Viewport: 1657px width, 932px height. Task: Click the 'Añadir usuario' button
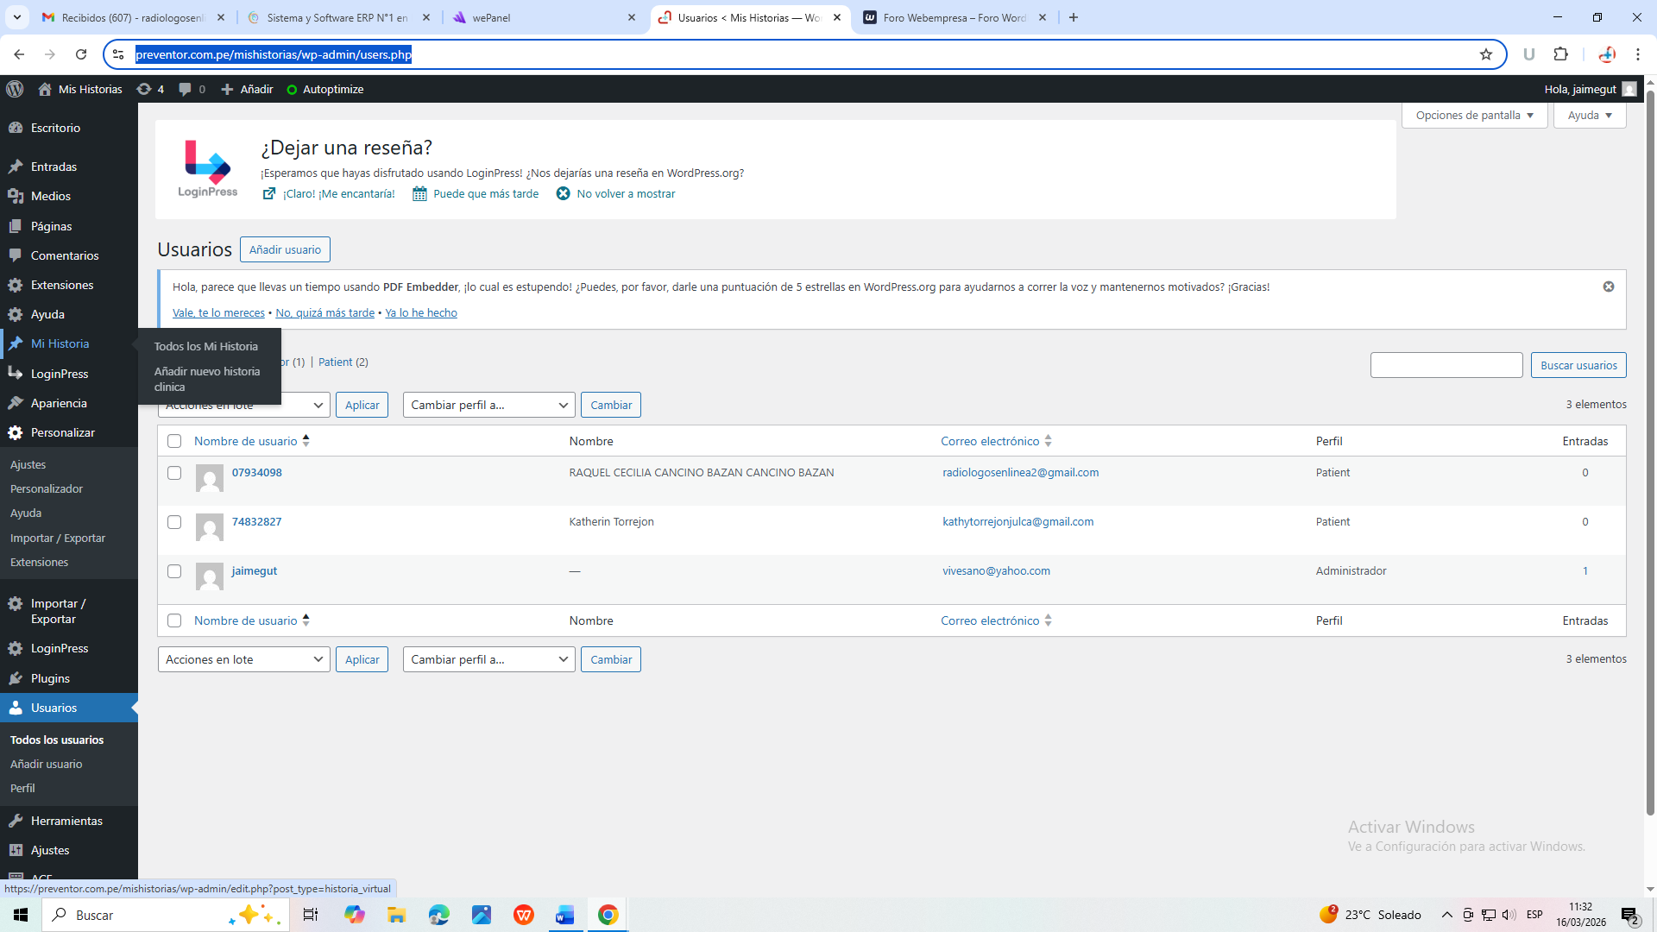click(x=285, y=249)
